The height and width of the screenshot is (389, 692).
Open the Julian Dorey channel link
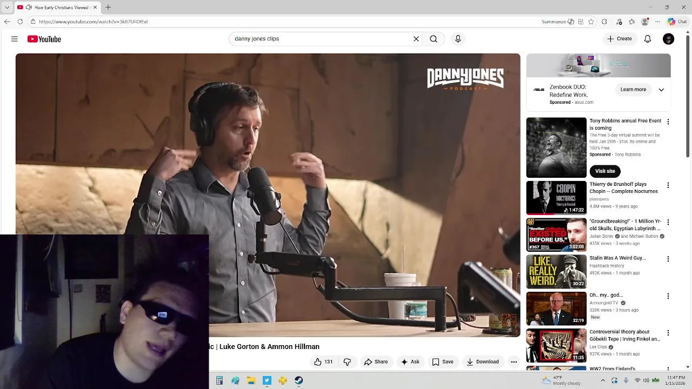tap(602, 236)
